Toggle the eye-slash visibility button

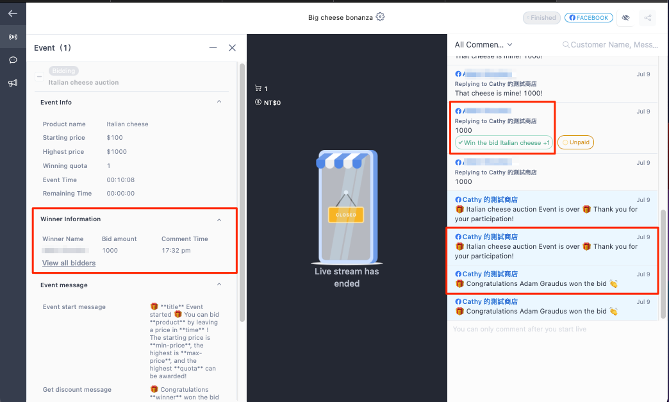[625, 17]
